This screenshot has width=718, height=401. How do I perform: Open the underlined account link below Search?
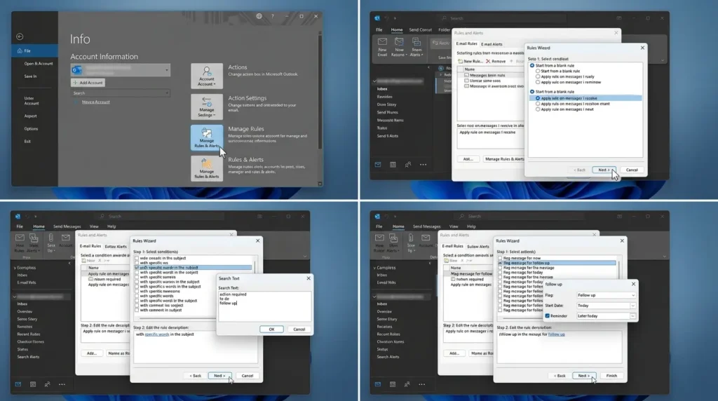(95, 102)
